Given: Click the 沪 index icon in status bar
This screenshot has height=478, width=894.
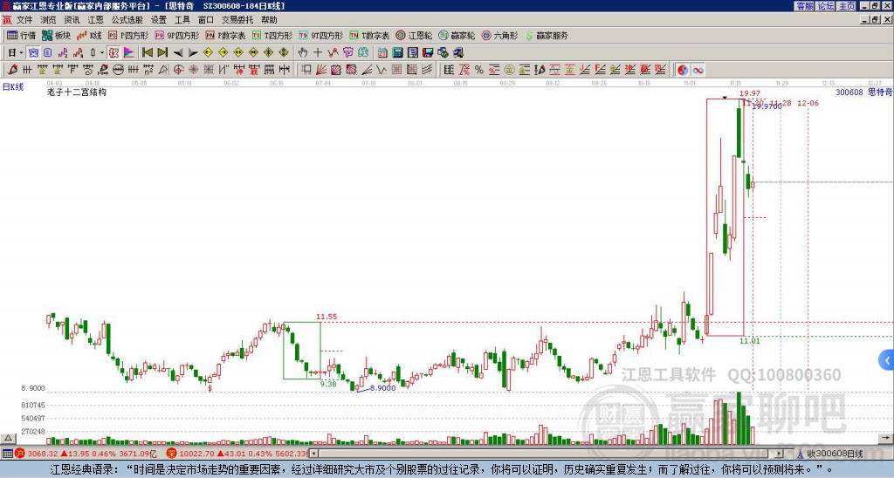Looking at the screenshot, I should coord(20,454).
